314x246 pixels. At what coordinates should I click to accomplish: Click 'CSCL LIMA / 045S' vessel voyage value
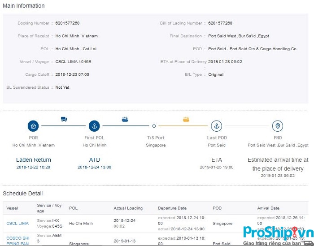(73, 61)
